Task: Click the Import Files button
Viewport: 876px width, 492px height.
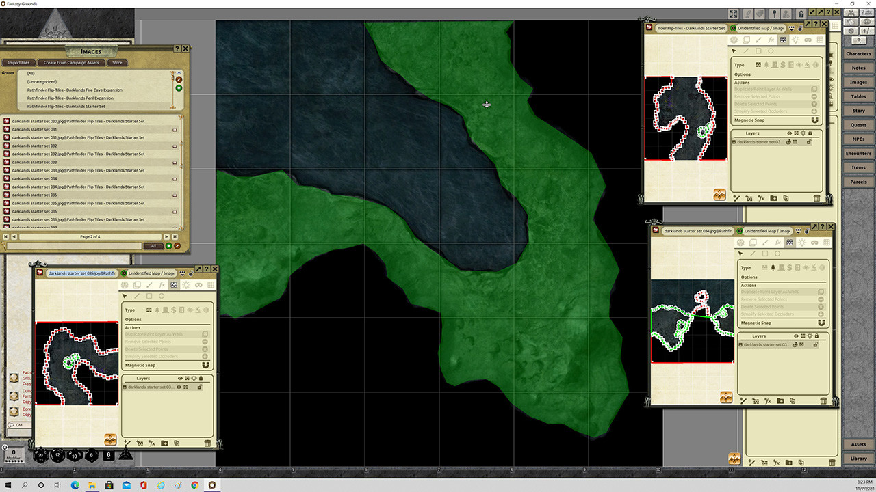Action: [x=18, y=63]
